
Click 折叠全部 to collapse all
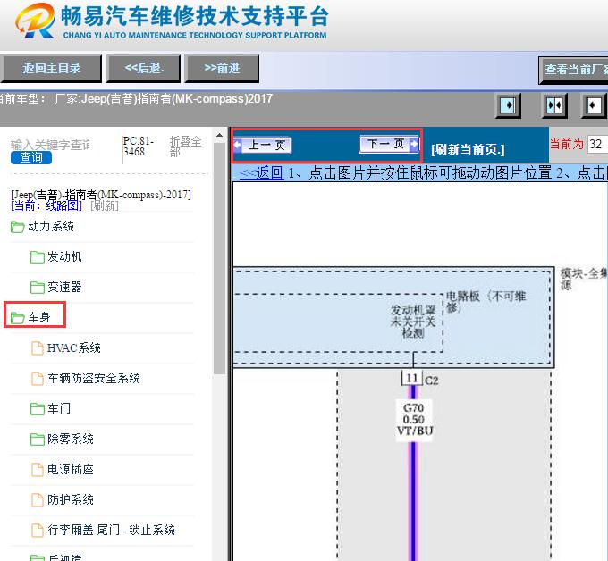pyautogui.click(x=185, y=147)
